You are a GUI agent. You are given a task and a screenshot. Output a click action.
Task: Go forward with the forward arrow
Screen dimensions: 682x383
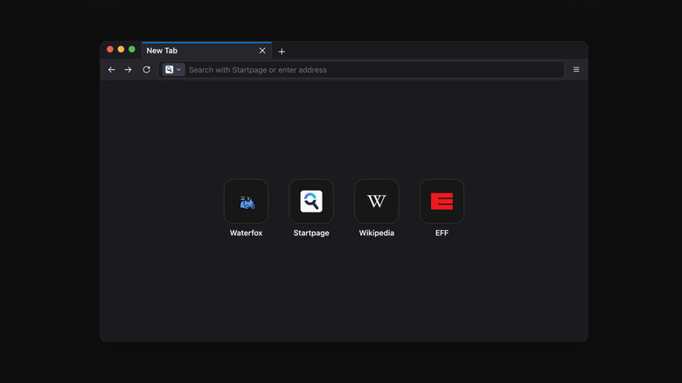(128, 70)
